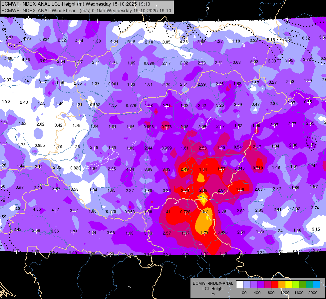Pick the yellow legend color swatch
The width and height of the screenshot is (326, 299).
pyautogui.click(x=289, y=284)
